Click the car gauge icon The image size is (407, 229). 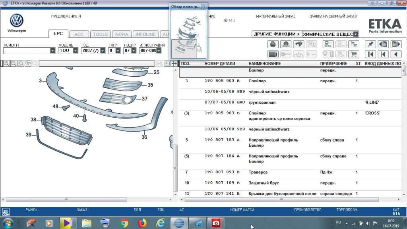(x=286, y=44)
